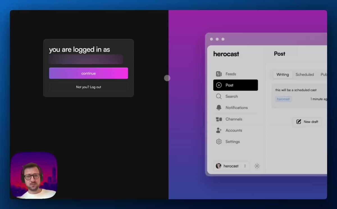The width and height of the screenshot is (337, 209).
Task: Click the Search magnifier icon
Action: (x=219, y=96)
